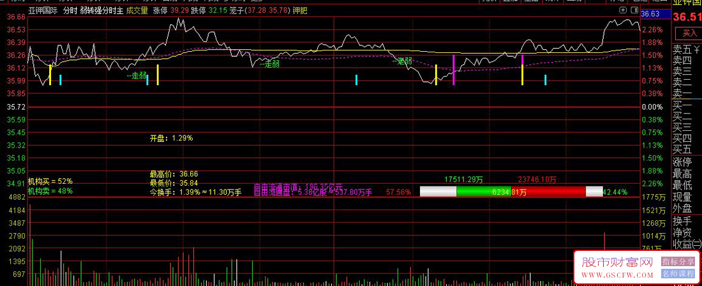The height and width of the screenshot is (286, 702).
Task: Click the 42.44% percentage label
Action: [615, 192]
